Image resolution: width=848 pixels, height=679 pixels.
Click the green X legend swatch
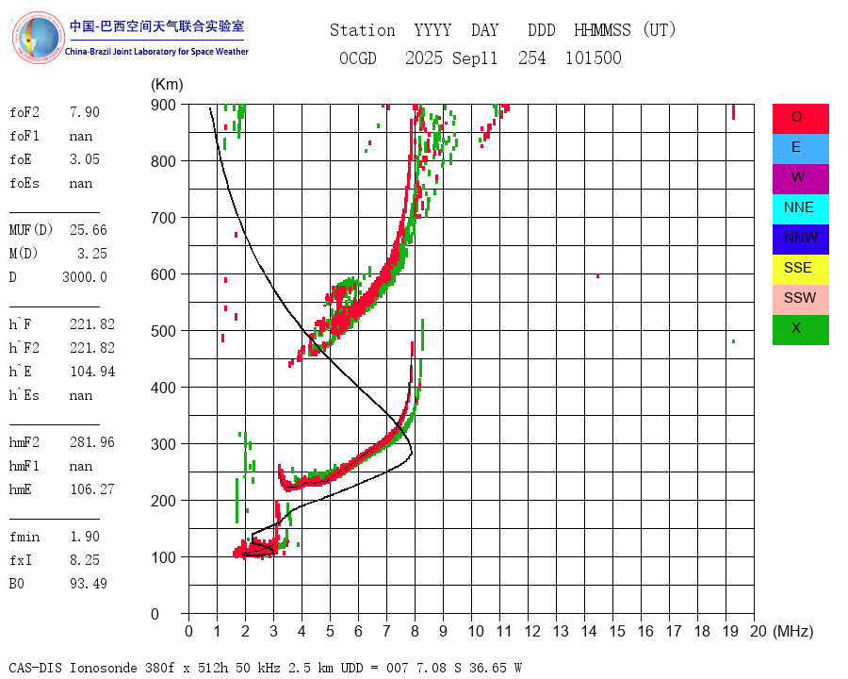(800, 330)
